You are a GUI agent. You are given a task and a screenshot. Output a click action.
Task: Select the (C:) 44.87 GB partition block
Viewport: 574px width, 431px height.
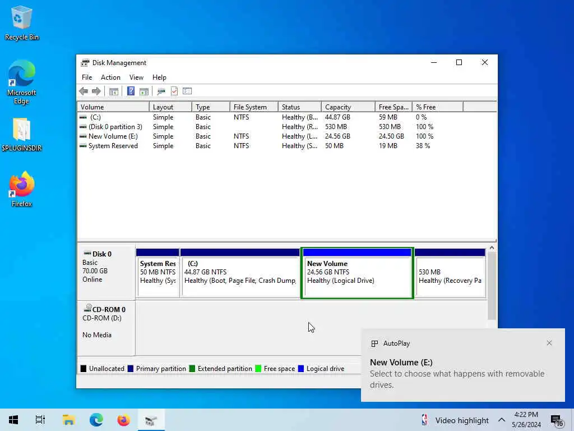[240, 273]
